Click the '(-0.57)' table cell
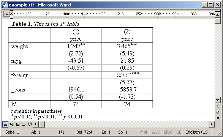This screenshot has width=223, height=137. click(x=76, y=68)
